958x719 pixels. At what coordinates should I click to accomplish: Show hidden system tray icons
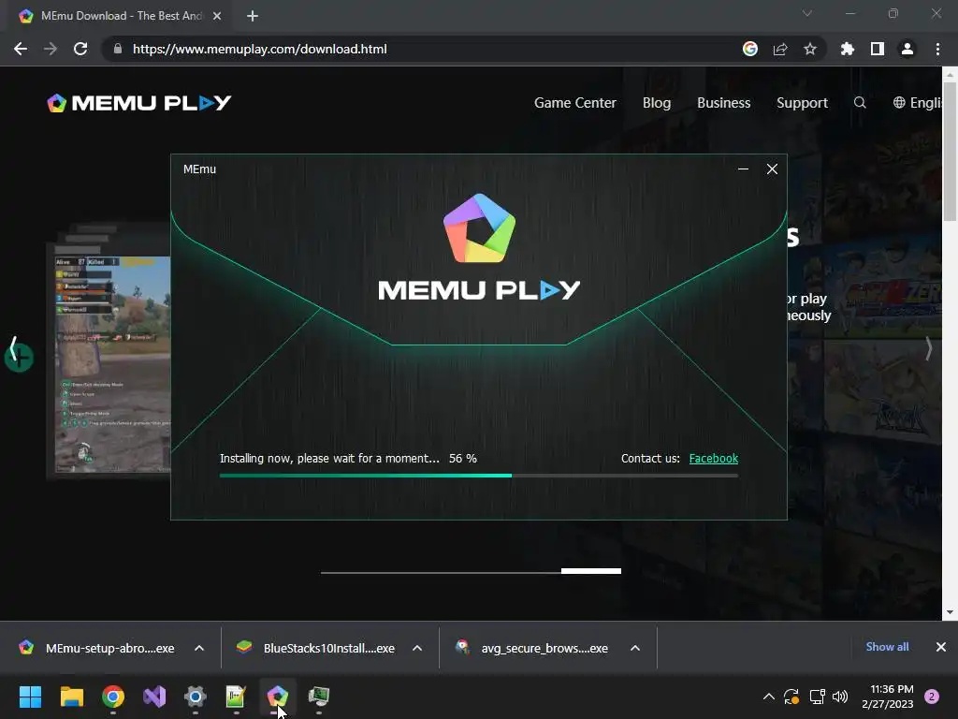[x=769, y=697]
